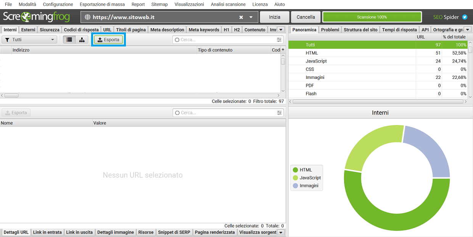Switch to the Problemi tab
Screen dimensions: 473x237
pyautogui.click(x=330, y=29)
